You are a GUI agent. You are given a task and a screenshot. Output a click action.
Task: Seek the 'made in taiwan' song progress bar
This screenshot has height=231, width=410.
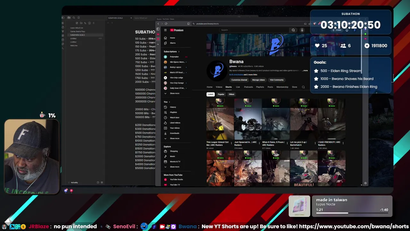point(352,213)
